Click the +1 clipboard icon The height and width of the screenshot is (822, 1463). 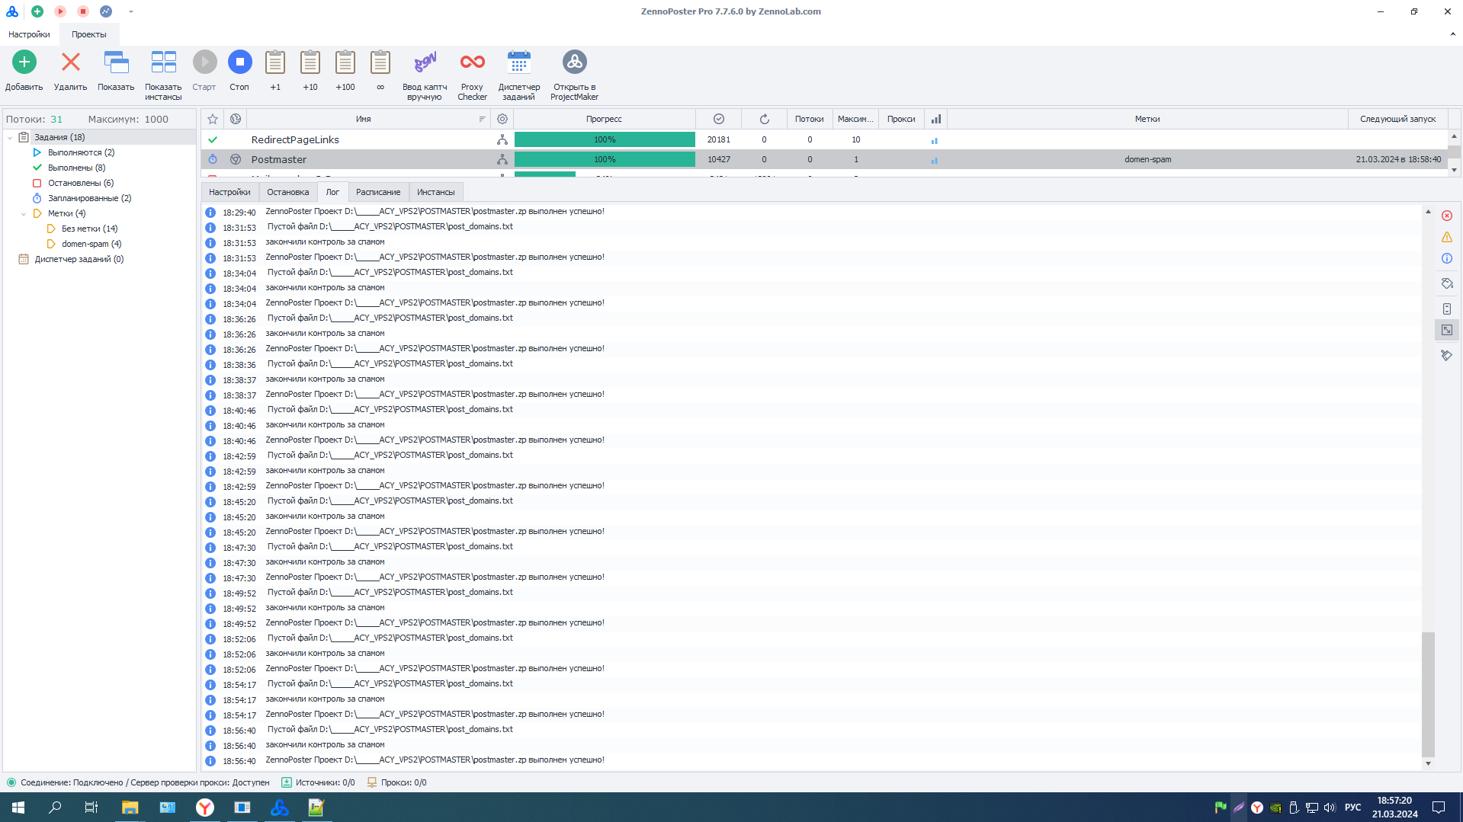(x=275, y=62)
